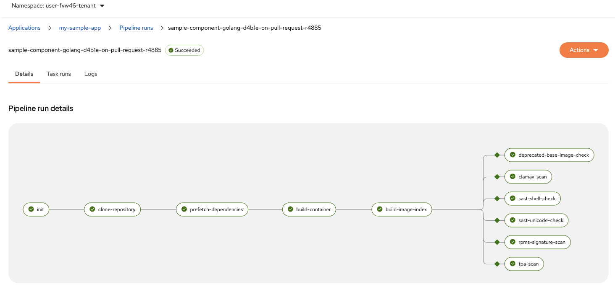
Task: Open the build-image-index task node
Action: 402,209
